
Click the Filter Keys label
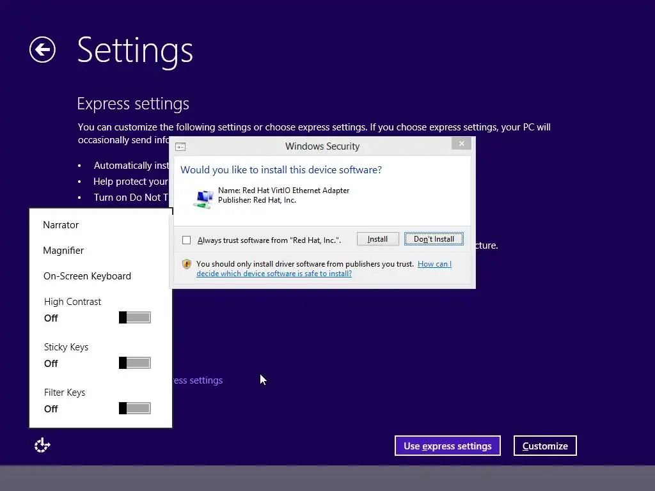coord(65,393)
